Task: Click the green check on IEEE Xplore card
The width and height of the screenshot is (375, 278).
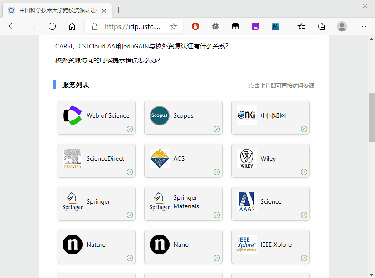Action: coord(304,258)
